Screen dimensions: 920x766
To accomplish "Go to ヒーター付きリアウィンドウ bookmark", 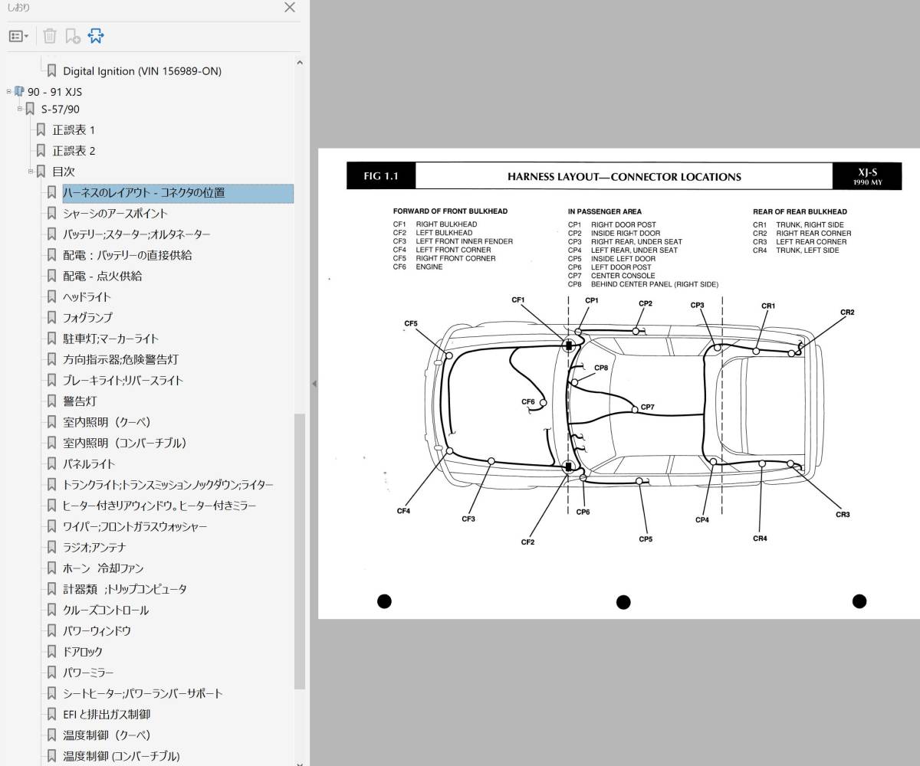I will coord(159,506).
